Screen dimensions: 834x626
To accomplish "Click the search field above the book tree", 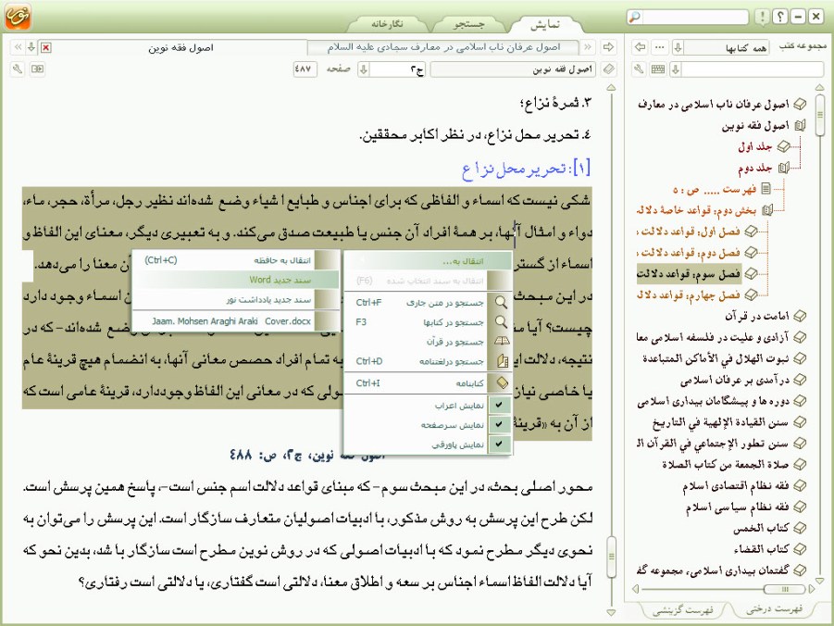I will pos(753,69).
